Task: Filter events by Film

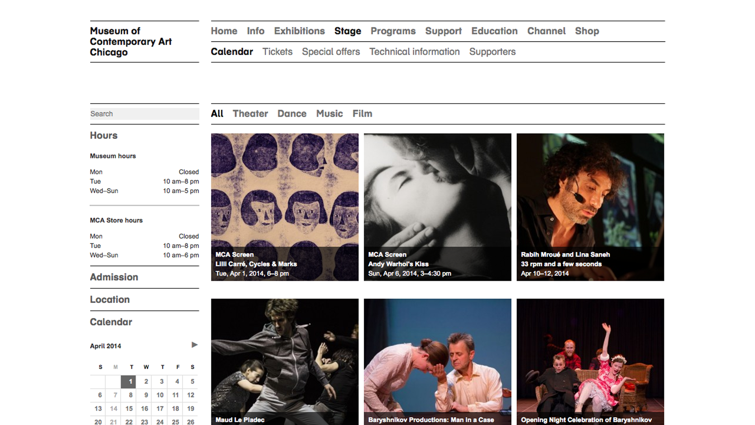Action: coord(362,114)
